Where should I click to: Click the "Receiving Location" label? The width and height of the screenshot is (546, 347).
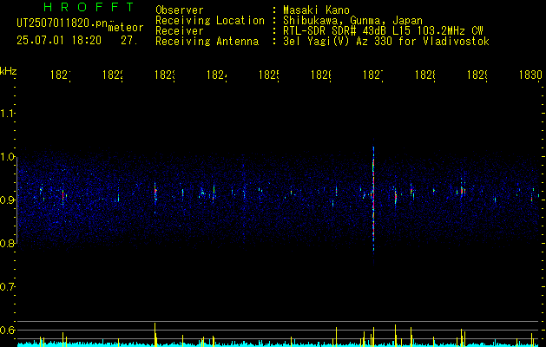click(210, 21)
